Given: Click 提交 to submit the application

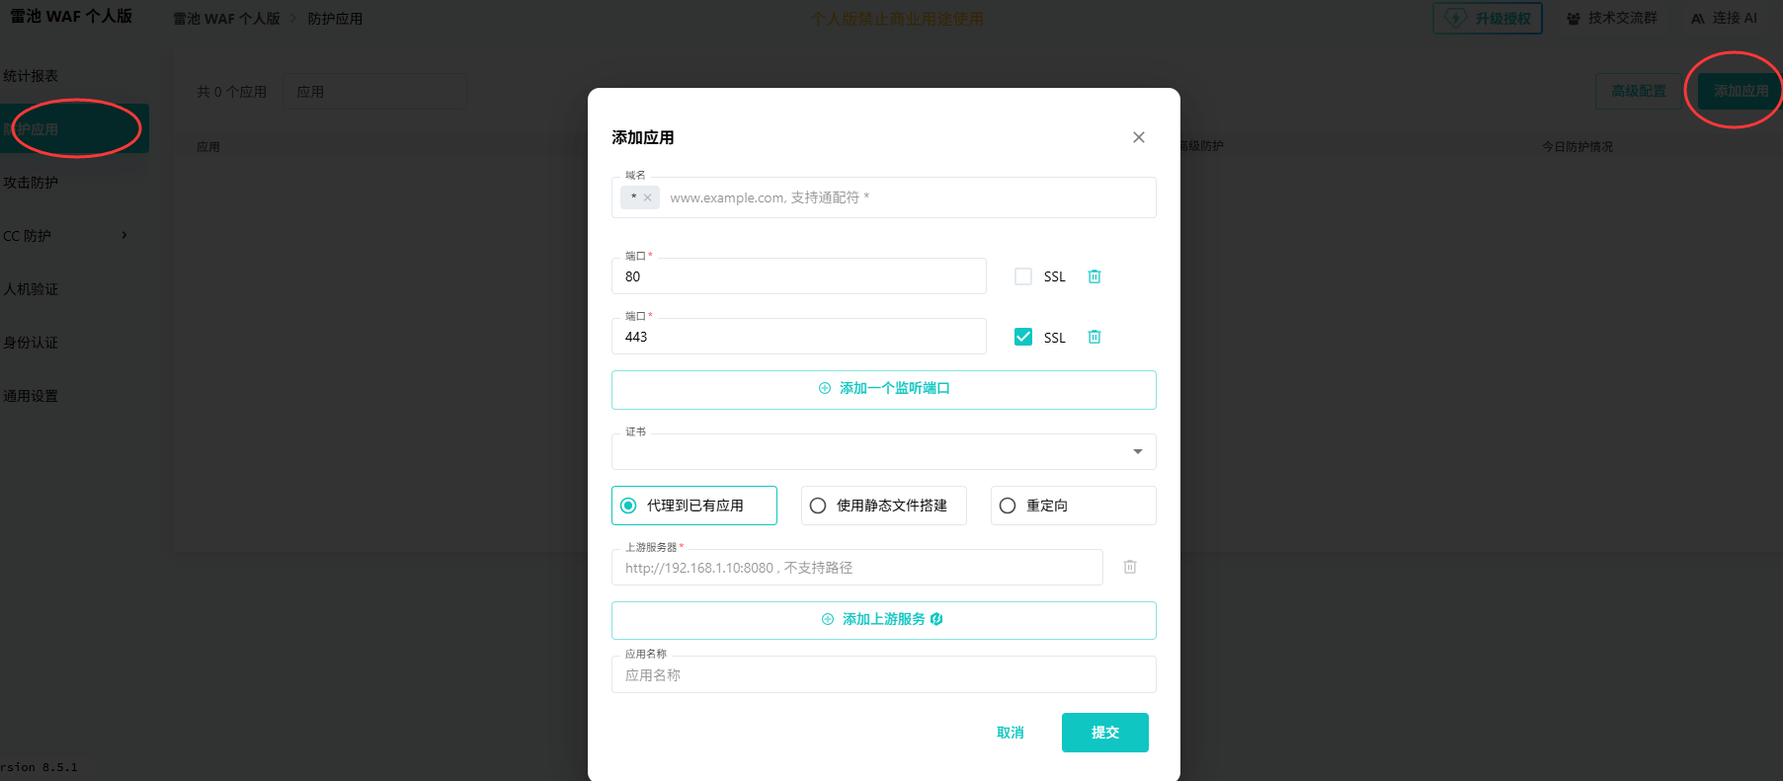Looking at the screenshot, I should pos(1104,733).
